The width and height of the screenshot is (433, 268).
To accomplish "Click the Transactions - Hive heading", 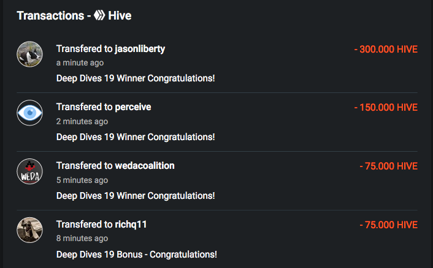I will click(74, 16).
